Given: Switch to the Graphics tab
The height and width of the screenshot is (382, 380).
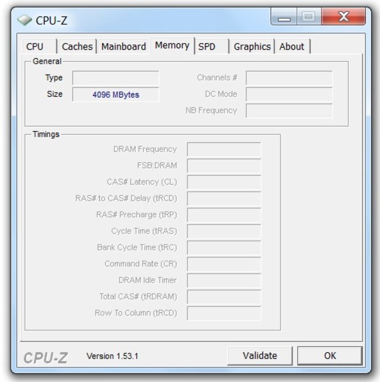Looking at the screenshot, I should (252, 46).
